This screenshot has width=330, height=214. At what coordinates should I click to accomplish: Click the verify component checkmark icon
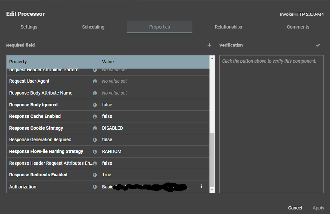(x=318, y=45)
